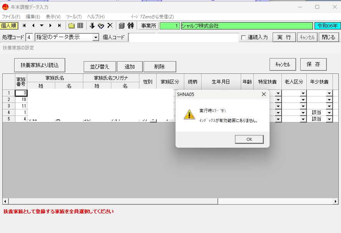
Task: Open the calculator icon in toolbar
Action: [x=121, y=26]
